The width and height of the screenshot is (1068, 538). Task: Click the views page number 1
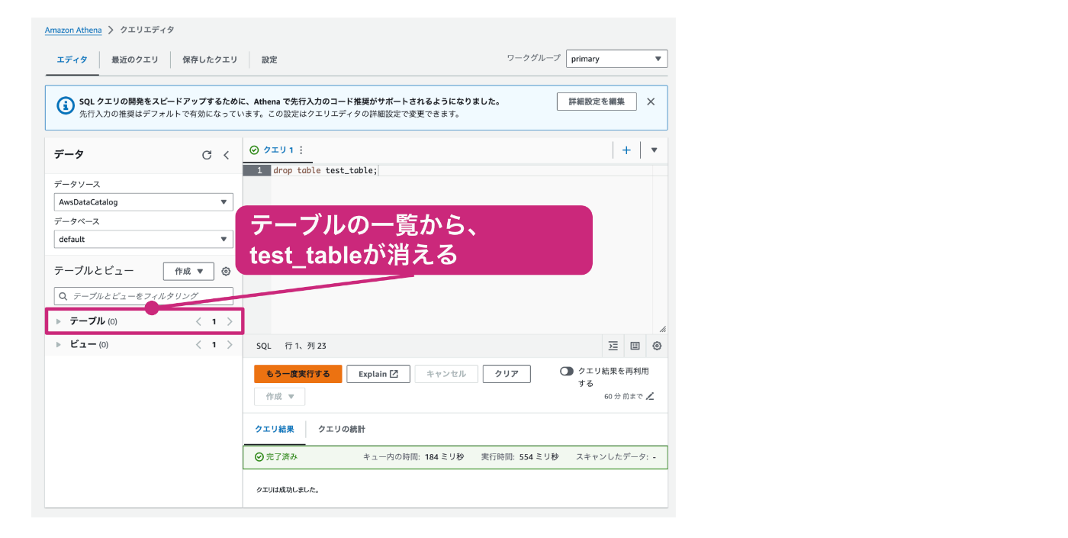(214, 344)
